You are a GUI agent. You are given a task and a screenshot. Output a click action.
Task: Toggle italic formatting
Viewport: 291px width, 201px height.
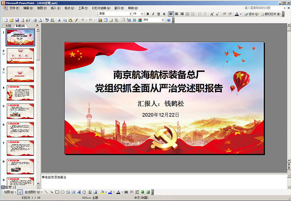pos(153,14)
